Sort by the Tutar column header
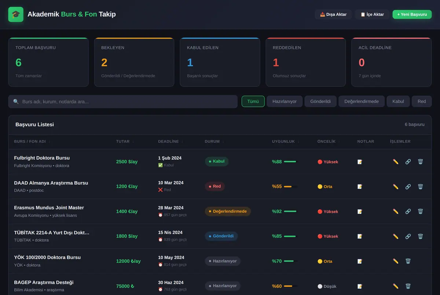 [125, 141]
